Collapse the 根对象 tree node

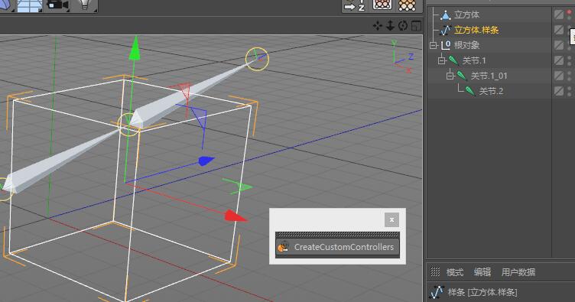pos(434,45)
